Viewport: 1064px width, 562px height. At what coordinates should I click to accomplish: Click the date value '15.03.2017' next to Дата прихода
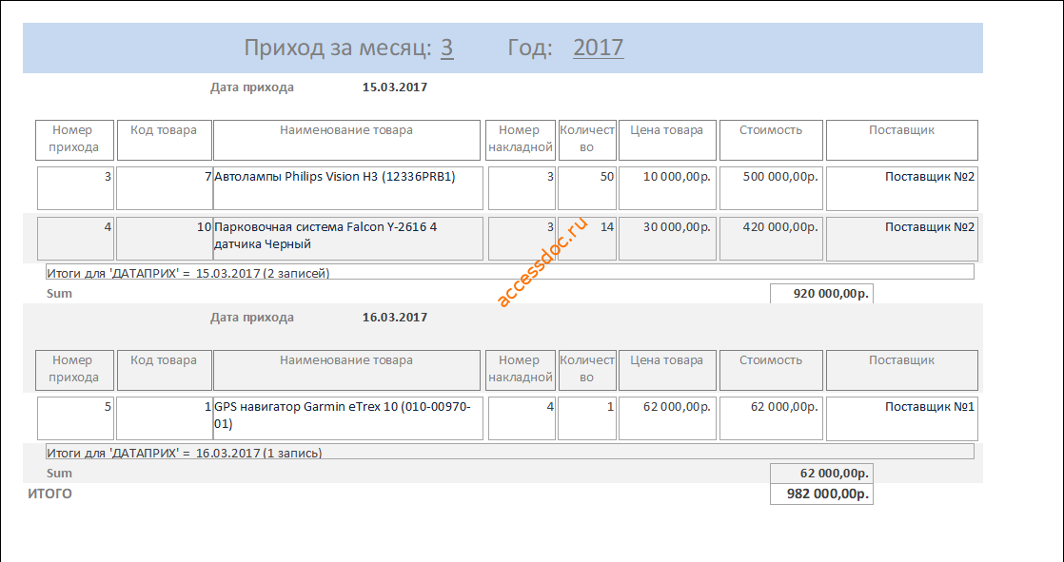pos(395,87)
